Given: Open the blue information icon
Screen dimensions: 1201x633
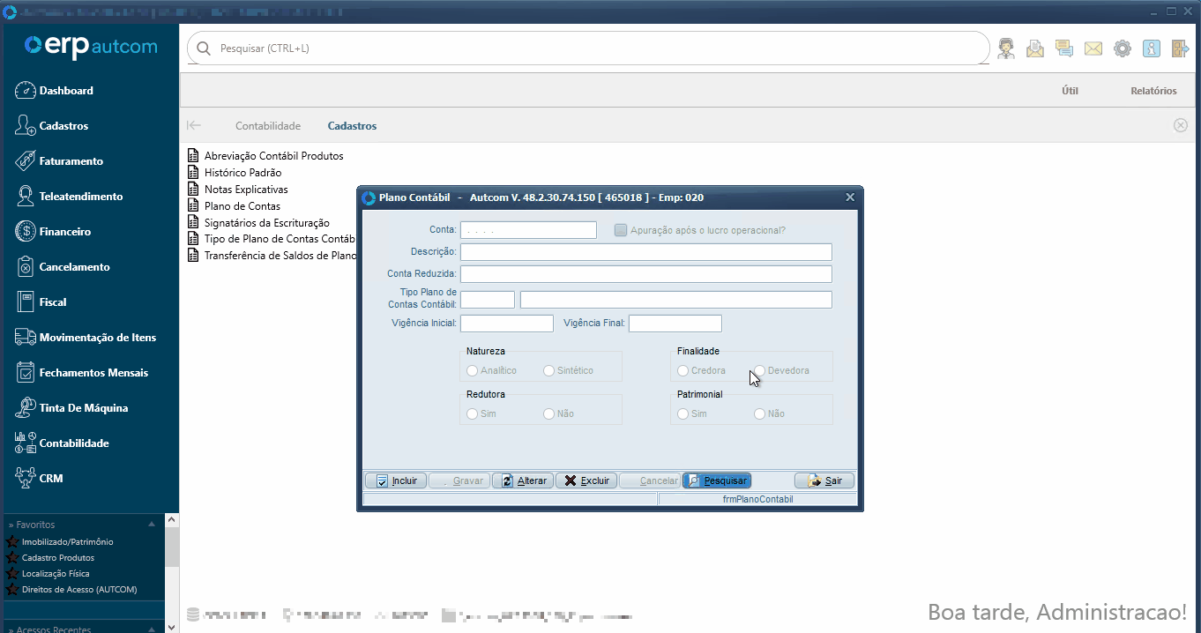Looking at the screenshot, I should click(1152, 48).
